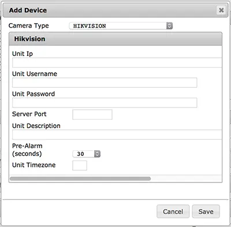Click the Pre-Alarm (seconds) label

pyautogui.click(x=27, y=150)
